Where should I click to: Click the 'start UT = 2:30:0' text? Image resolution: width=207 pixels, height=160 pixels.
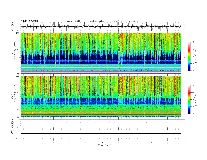[x=126, y=21]
